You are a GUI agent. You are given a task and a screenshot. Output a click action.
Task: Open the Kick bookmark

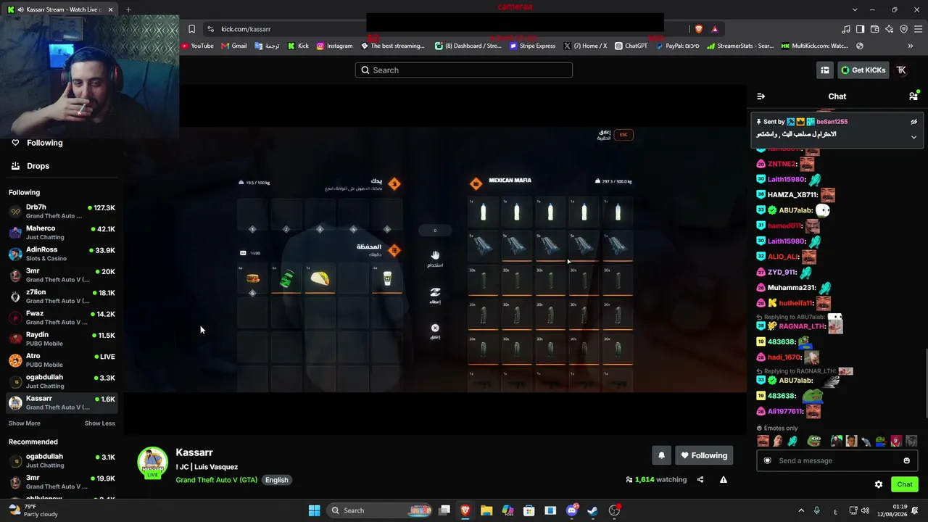click(298, 46)
